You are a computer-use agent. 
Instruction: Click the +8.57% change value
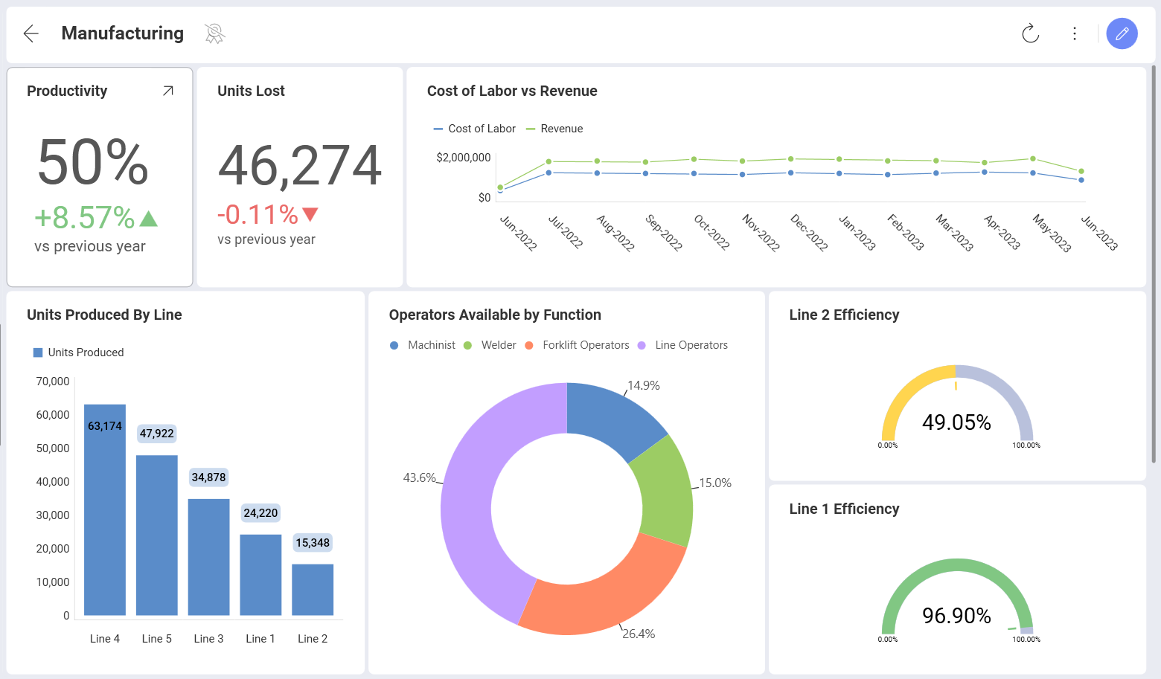[84, 218]
